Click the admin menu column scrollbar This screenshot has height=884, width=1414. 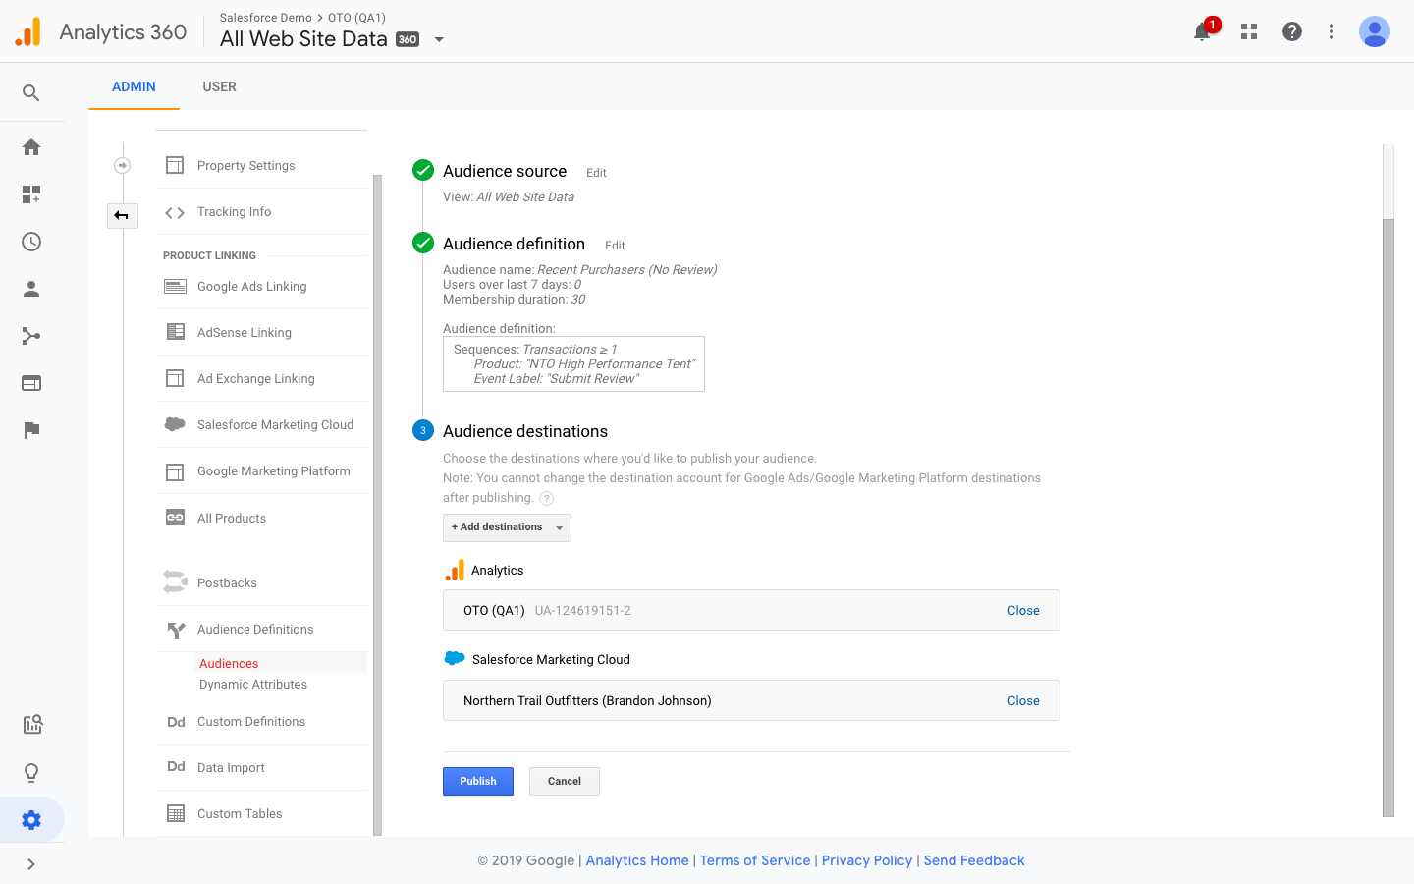coord(377,506)
